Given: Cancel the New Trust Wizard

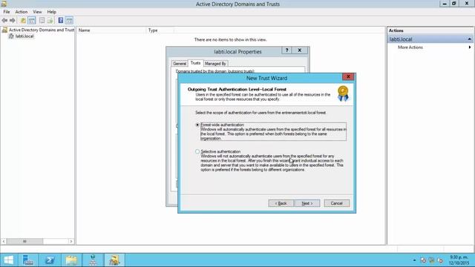Looking at the screenshot, I should coord(336,203).
